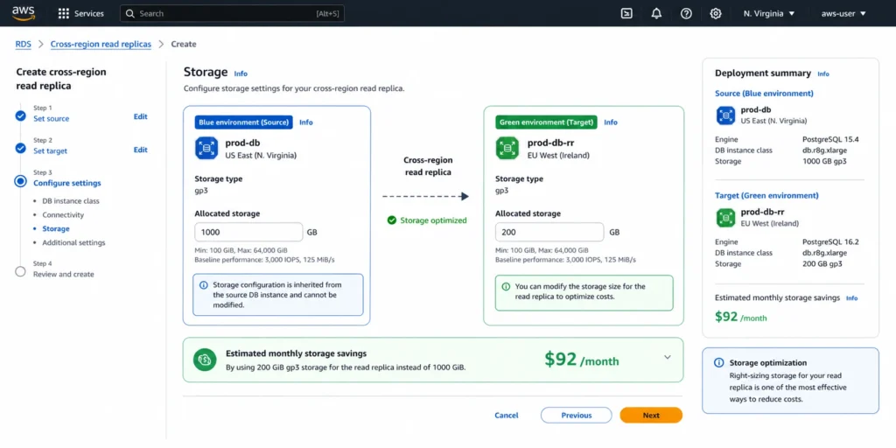Open Info link beside Green environment (Target)
Viewport: 896px width, 448px height.
[610, 122]
